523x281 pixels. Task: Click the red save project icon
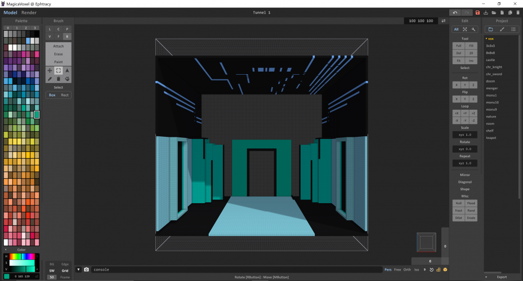477,13
